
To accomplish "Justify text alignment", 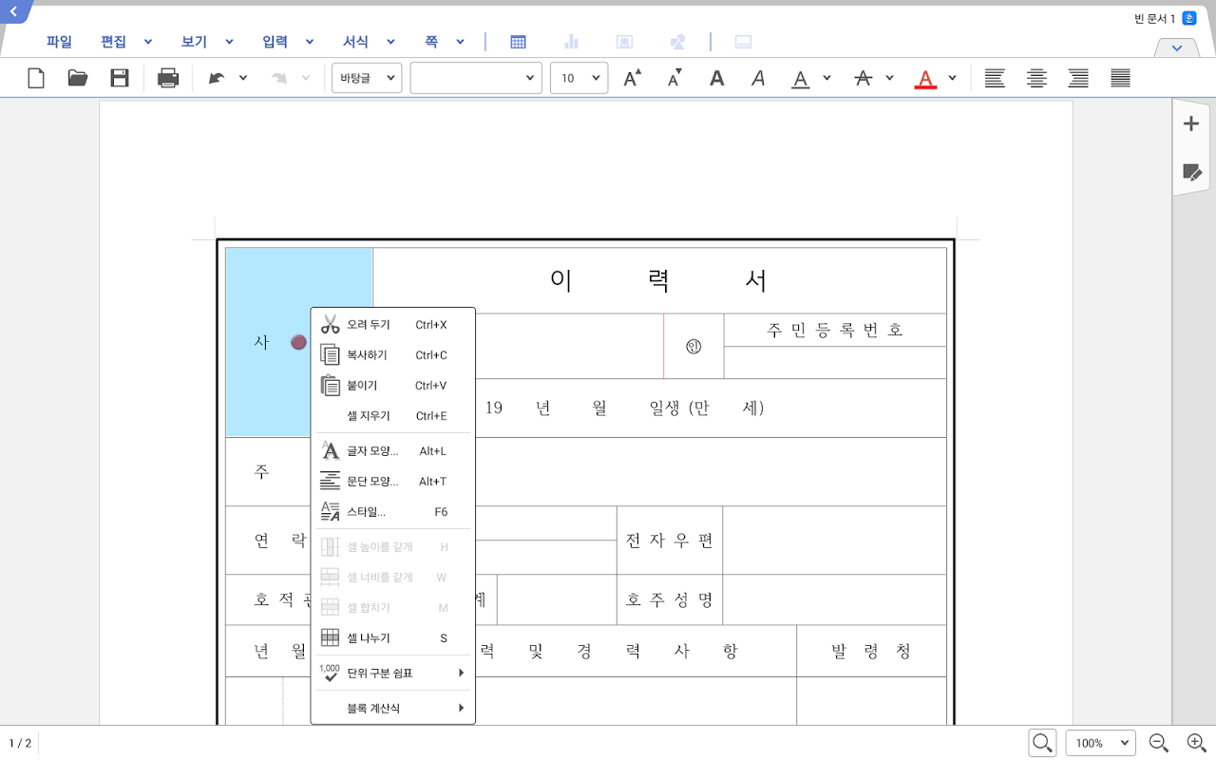I will tap(1121, 78).
